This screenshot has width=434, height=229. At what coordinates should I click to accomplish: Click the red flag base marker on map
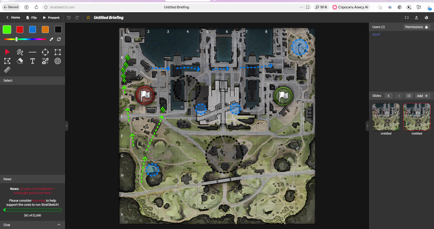click(145, 95)
